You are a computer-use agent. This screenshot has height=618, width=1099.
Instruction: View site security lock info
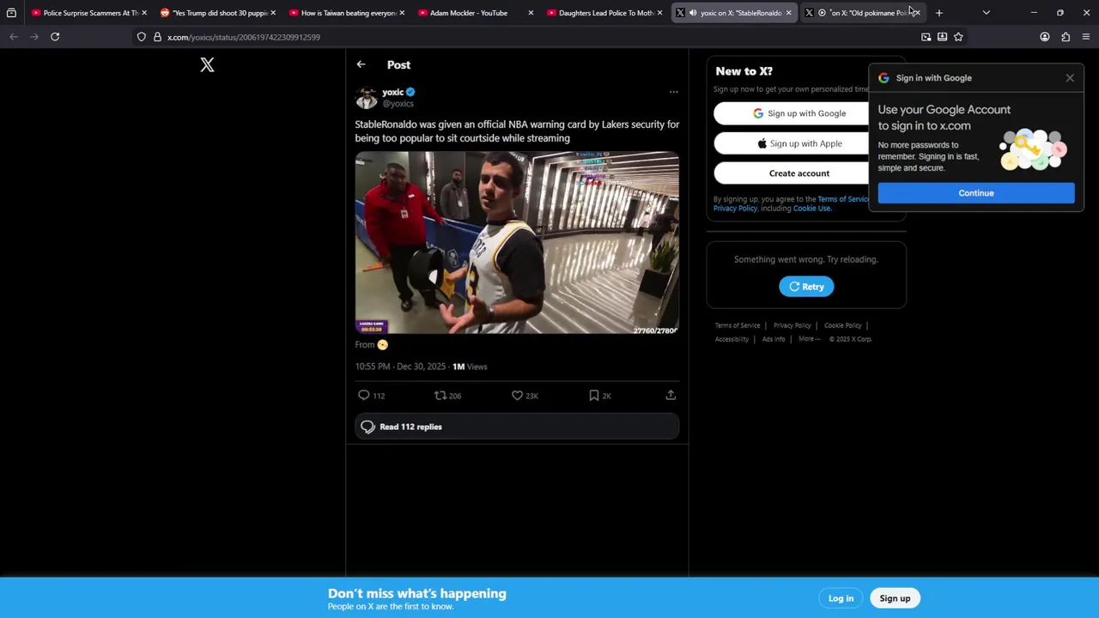pyautogui.click(x=157, y=37)
